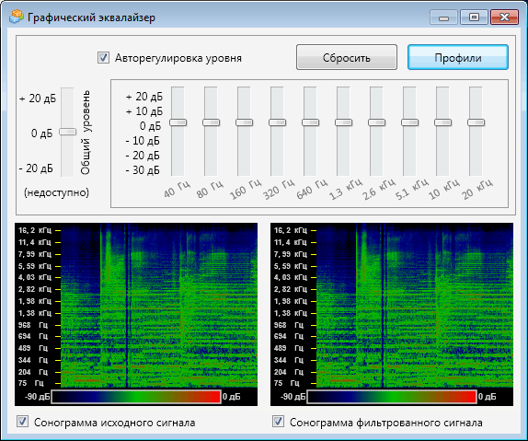This screenshot has height=441, width=528.
Task: Click the Сонограмма исходного сигнала label
Action: tap(114, 423)
